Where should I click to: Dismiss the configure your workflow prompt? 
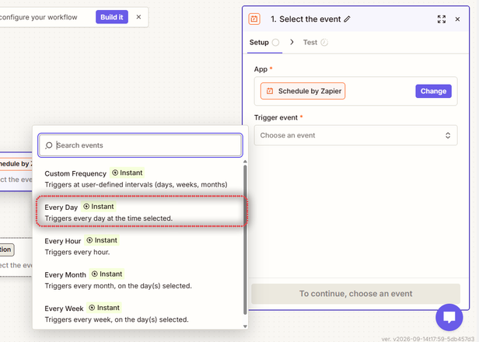[138, 17]
